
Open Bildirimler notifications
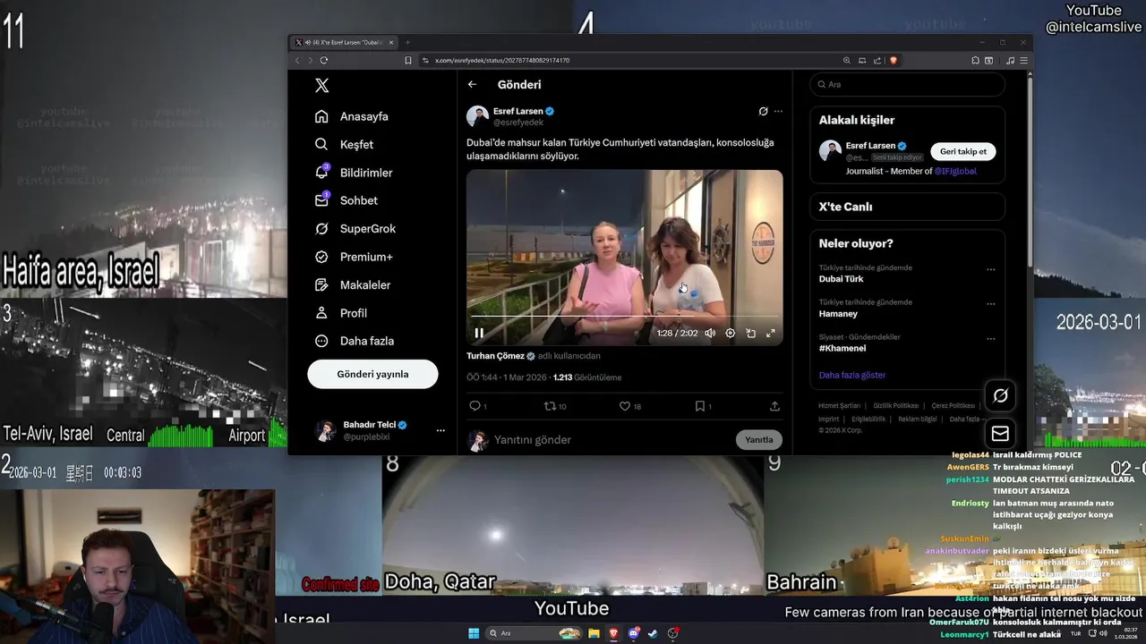pos(354,173)
